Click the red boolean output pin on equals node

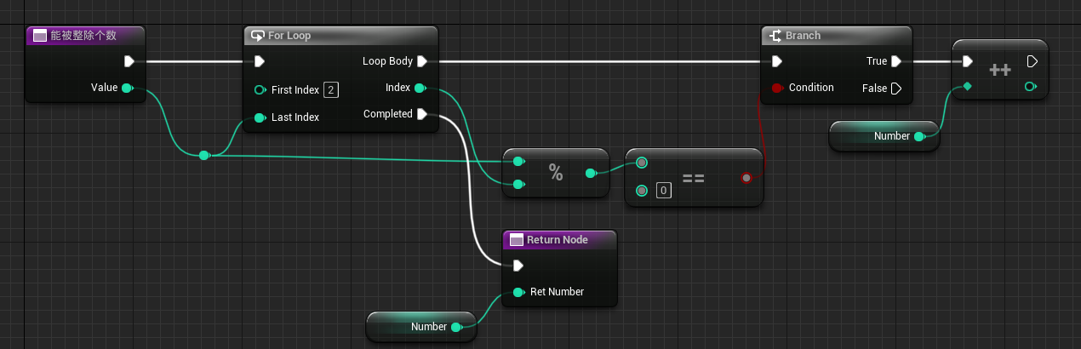(x=746, y=177)
